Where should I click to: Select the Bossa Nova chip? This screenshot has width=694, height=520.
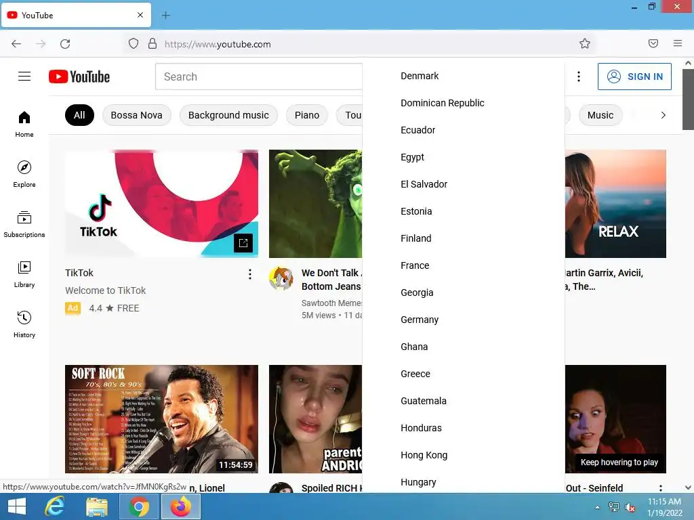[136, 115]
